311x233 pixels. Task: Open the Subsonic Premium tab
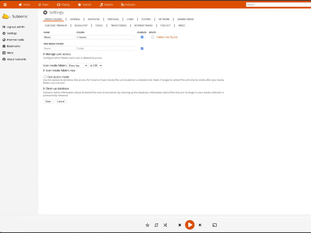[56, 25]
